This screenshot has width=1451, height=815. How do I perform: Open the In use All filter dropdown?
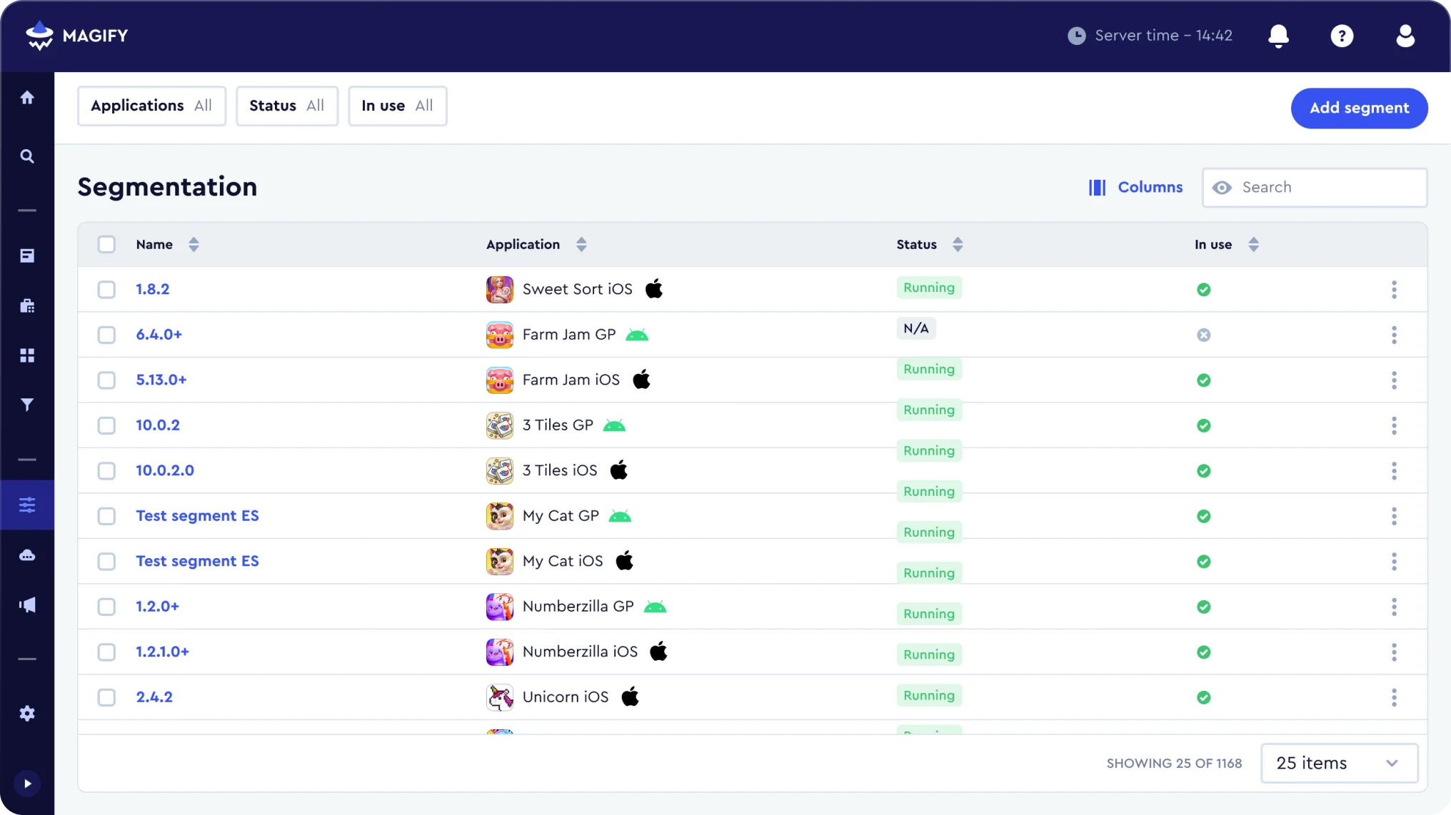pos(397,106)
